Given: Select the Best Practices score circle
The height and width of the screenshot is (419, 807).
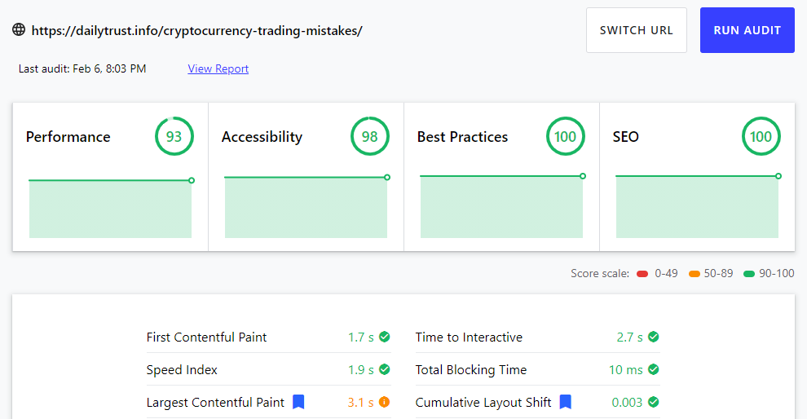Looking at the screenshot, I should point(565,136).
